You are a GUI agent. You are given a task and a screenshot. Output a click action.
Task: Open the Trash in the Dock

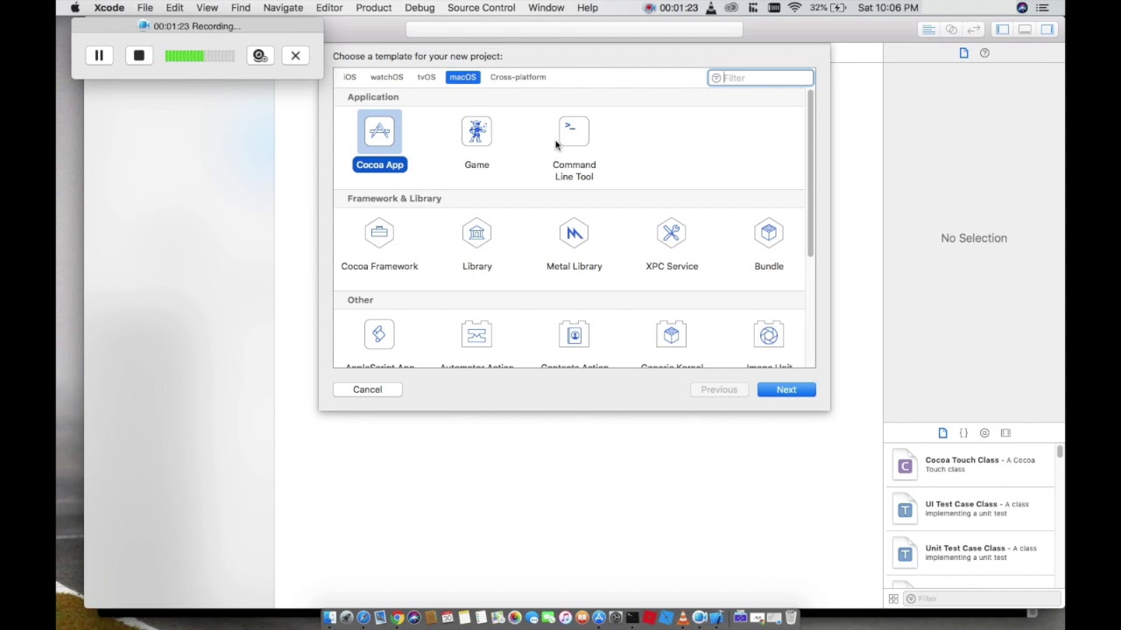point(791,618)
